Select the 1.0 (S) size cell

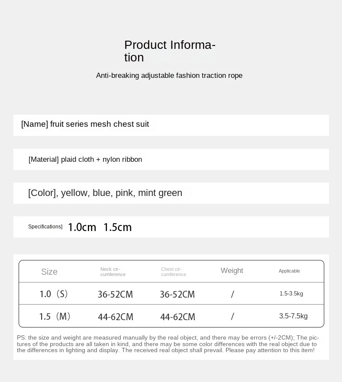[x=54, y=294]
